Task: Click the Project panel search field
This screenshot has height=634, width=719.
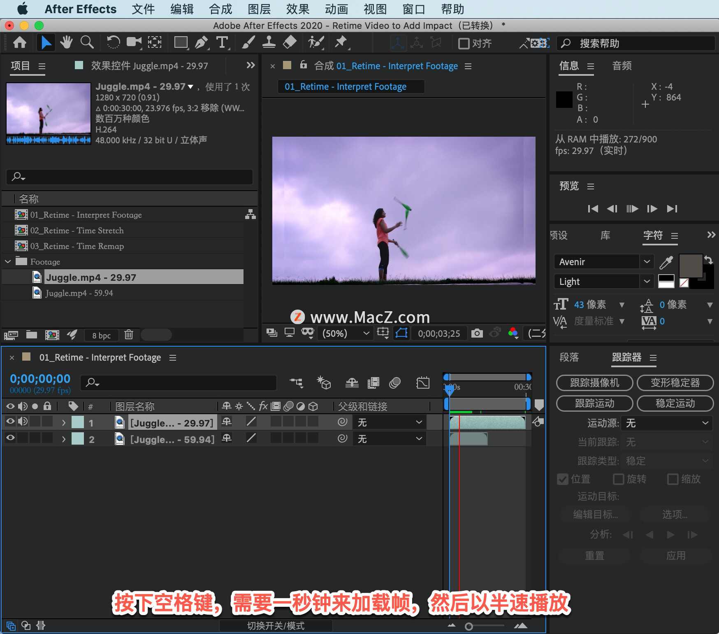Action: [x=130, y=177]
